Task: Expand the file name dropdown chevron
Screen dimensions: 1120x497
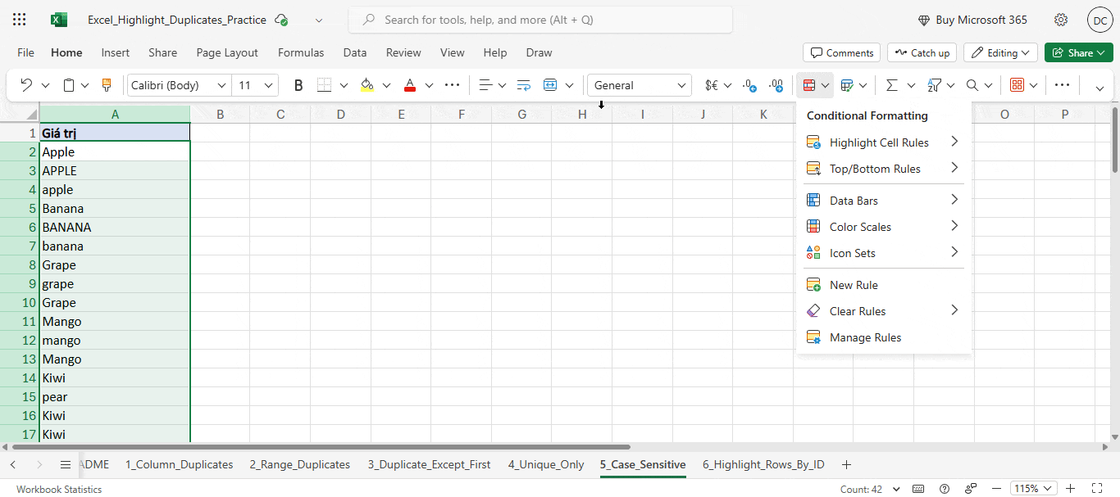Action: pos(319,20)
